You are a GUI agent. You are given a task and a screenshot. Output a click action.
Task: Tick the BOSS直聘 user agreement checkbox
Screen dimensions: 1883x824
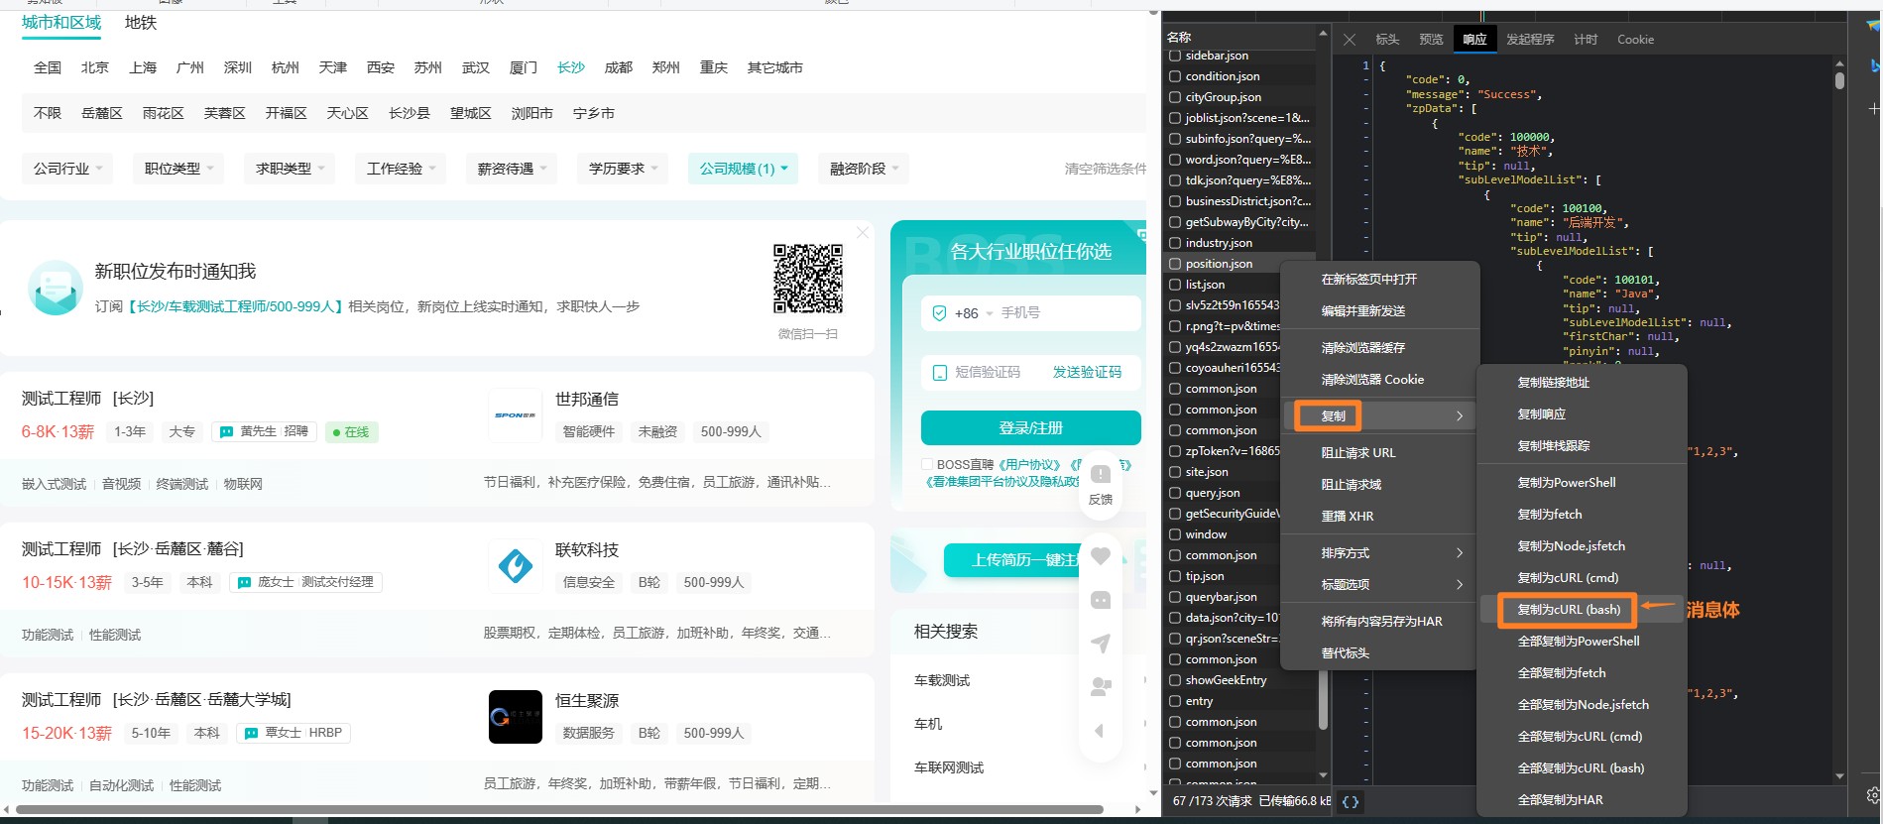click(x=928, y=464)
